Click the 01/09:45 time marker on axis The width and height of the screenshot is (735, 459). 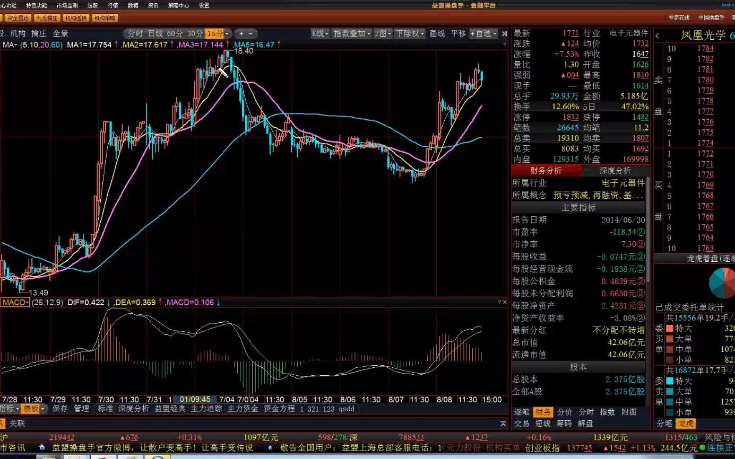click(196, 399)
